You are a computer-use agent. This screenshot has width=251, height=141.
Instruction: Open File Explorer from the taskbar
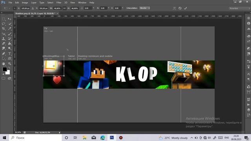coord(84,137)
